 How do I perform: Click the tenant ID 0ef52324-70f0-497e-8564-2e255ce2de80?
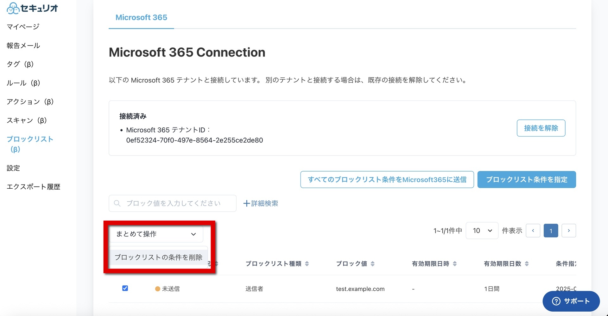pyautogui.click(x=194, y=140)
